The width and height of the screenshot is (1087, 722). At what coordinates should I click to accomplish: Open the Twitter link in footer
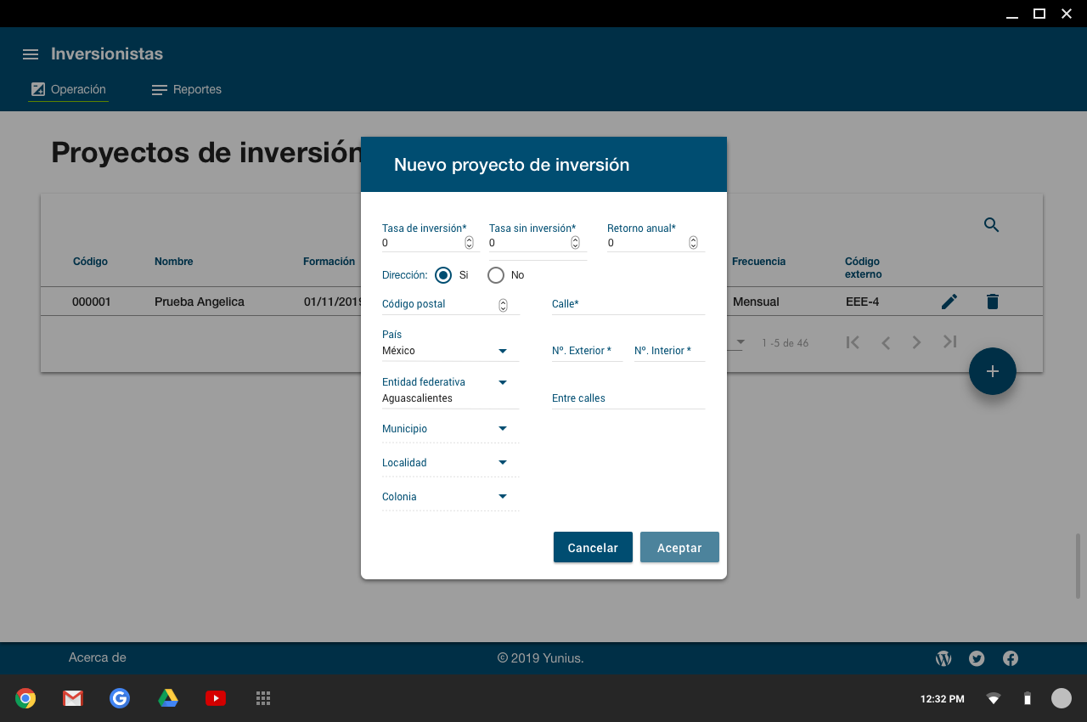click(977, 658)
